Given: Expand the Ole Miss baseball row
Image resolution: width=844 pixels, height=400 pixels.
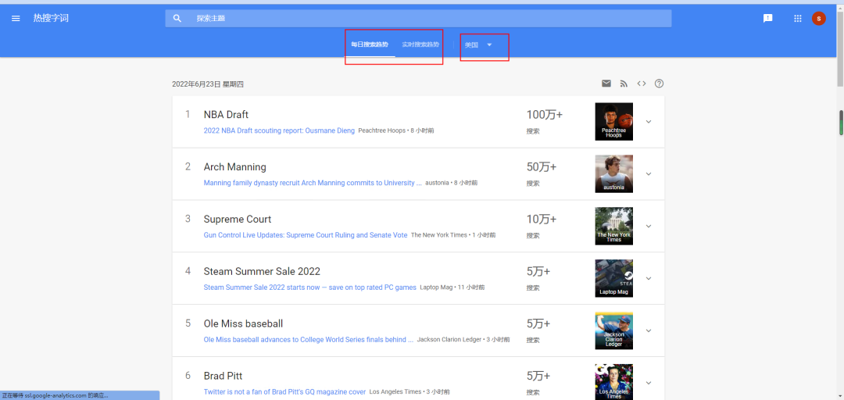Looking at the screenshot, I should [x=648, y=330].
